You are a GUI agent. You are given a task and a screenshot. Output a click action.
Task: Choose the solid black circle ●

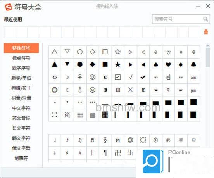80,64
